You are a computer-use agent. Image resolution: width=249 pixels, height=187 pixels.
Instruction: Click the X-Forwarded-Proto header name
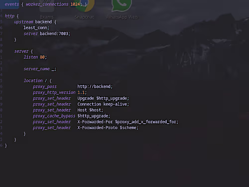(98, 128)
